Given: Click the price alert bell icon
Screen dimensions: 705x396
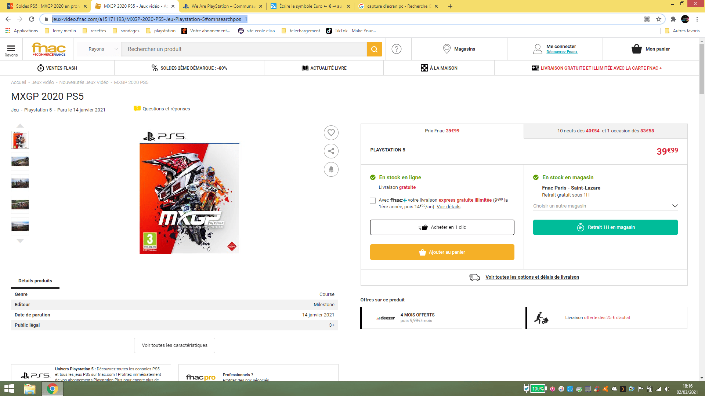Looking at the screenshot, I should (331, 169).
